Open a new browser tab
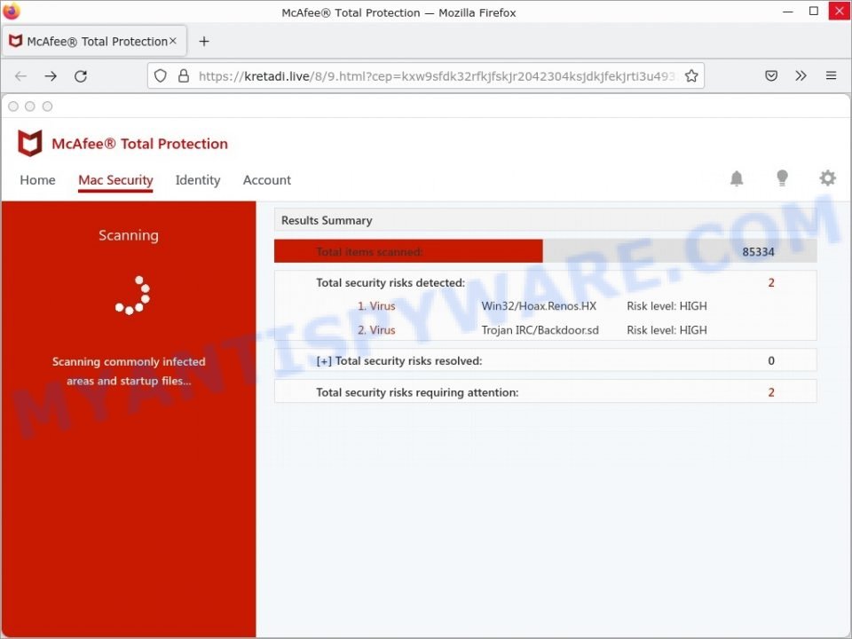The width and height of the screenshot is (852, 639). [204, 42]
